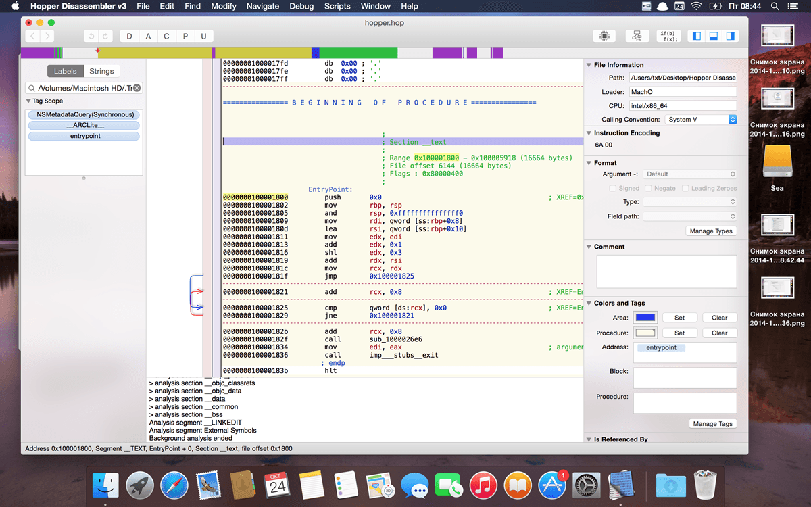The image size is (811, 507).
Task: Click Set button for Area color
Action: (x=679, y=318)
